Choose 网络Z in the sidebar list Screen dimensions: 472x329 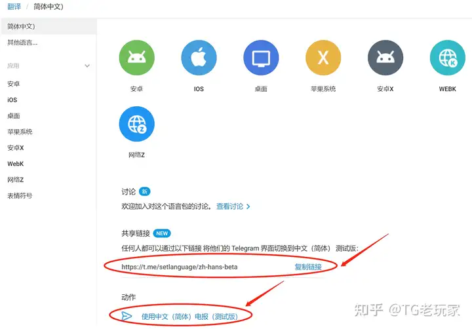pyautogui.click(x=16, y=180)
